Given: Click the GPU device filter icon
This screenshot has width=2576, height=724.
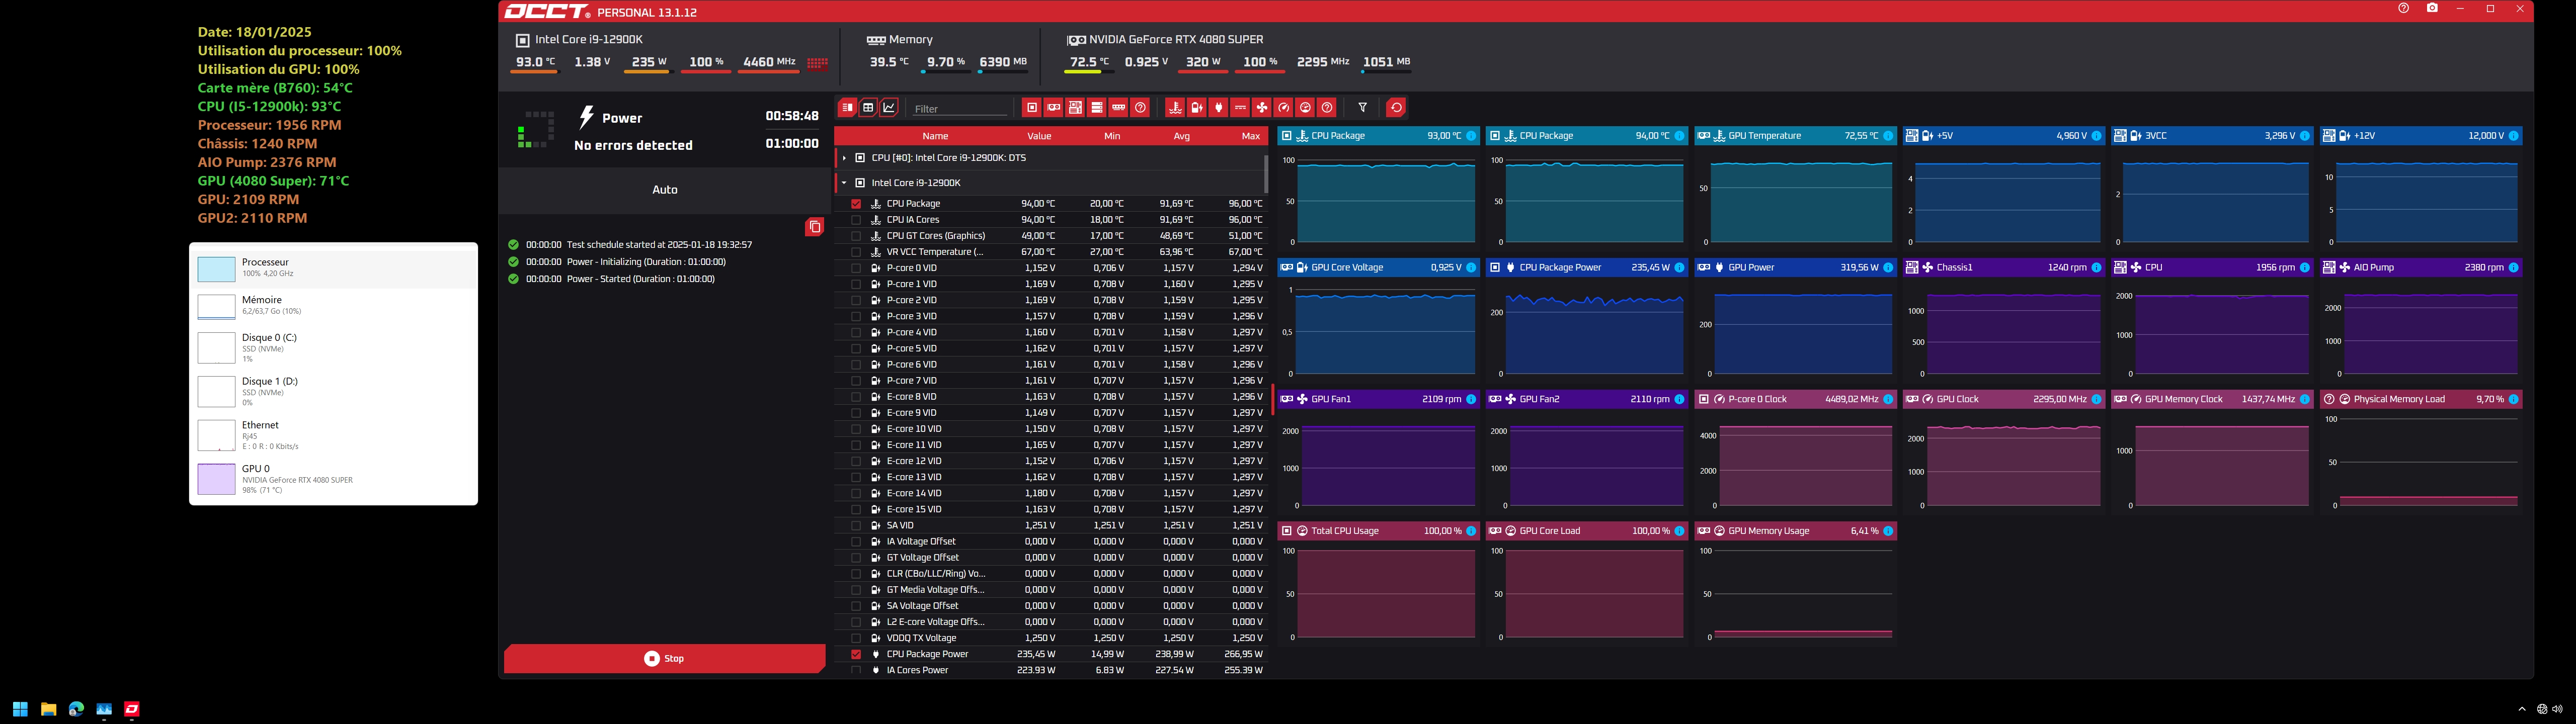Looking at the screenshot, I should click(x=1054, y=108).
